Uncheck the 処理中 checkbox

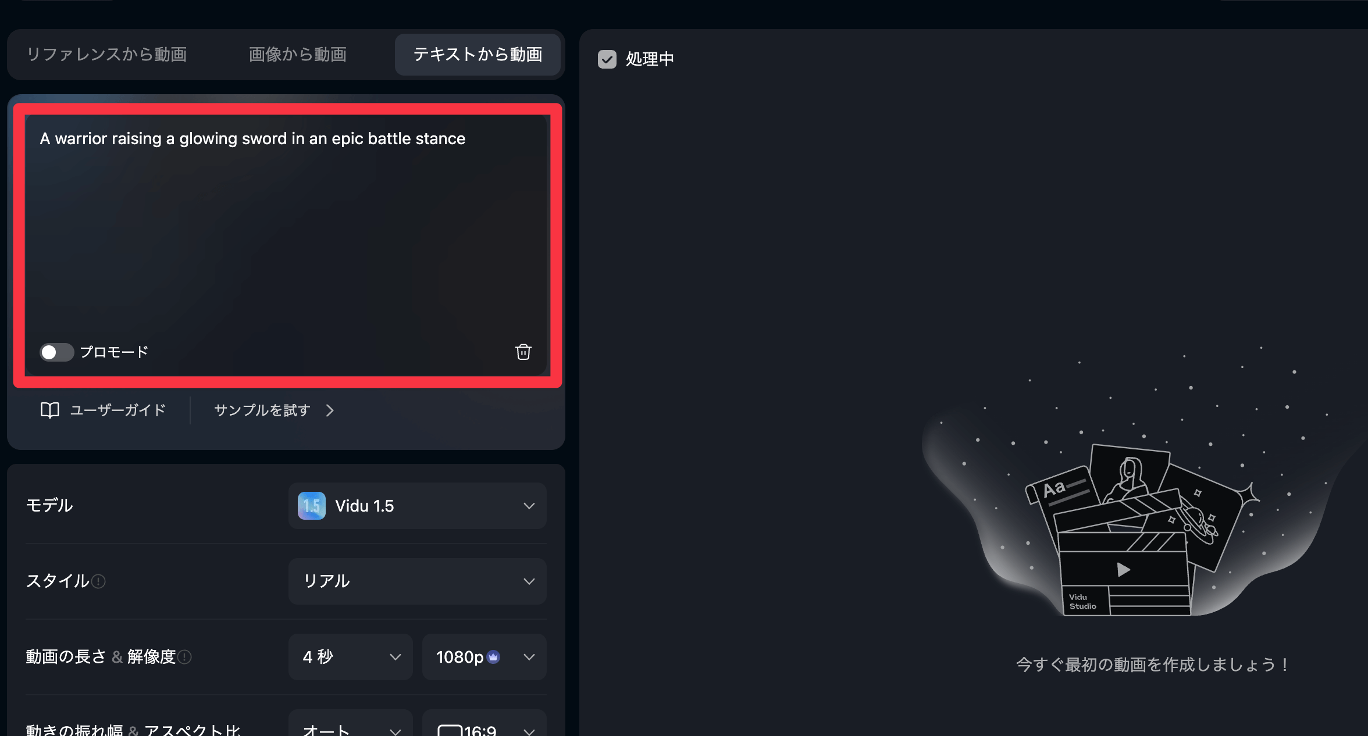pyautogui.click(x=607, y=59)
